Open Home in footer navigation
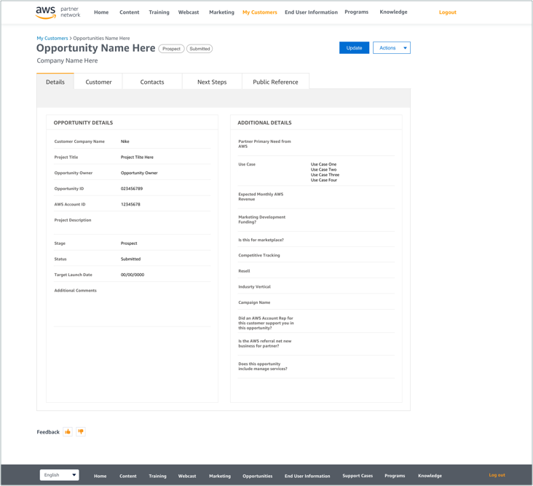The height and width of the screenshot is (486, 533). click(100, 476)
